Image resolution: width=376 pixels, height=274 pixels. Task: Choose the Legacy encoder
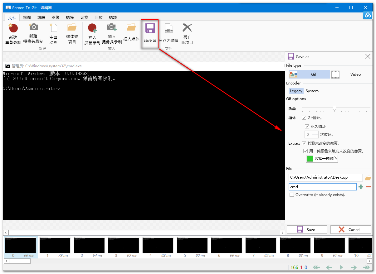click(296, 91)
